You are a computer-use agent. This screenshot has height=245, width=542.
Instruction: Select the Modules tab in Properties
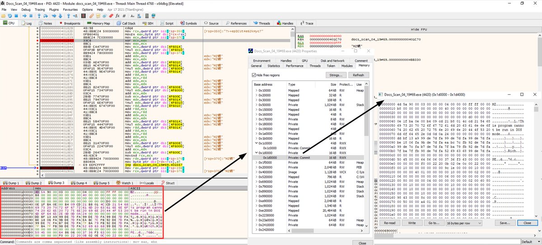pyautogui.click(x=347, y=66)
